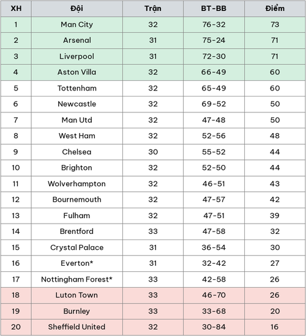Click the Đội column header
Image resolution: width=306 pixels, height=336 pixels.
pos(76,9)
